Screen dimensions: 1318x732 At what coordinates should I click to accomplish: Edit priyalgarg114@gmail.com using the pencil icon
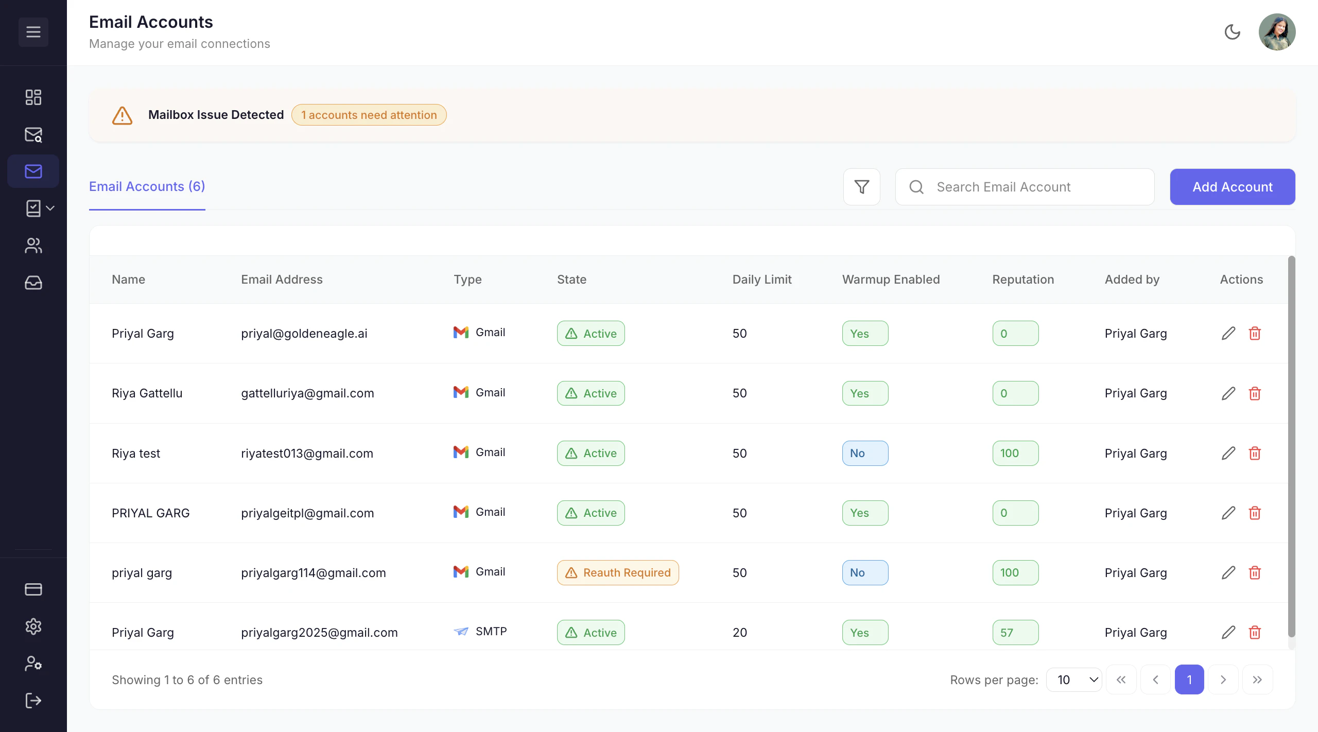tap(1228, 572)
